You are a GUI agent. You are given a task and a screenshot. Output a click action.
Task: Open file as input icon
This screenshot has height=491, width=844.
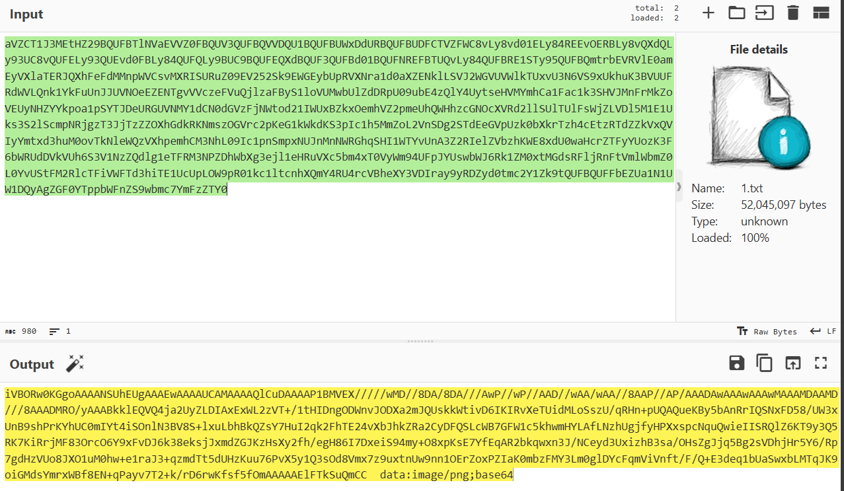(x=765, y=13)
